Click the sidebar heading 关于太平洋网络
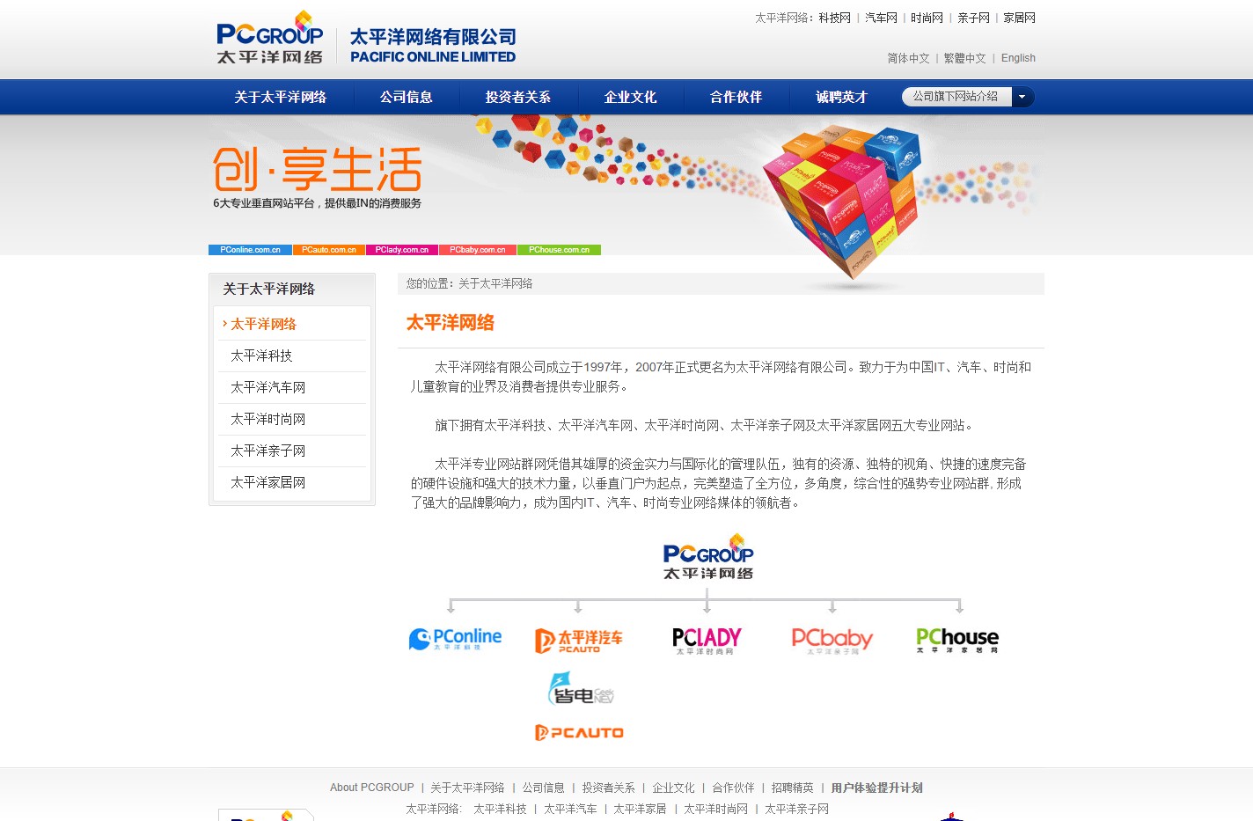The width and height of the screenshot is (1253, 821). click(268, 289)
